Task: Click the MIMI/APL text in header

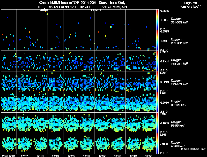Action: pyautogui.click(x=120, y=7)
